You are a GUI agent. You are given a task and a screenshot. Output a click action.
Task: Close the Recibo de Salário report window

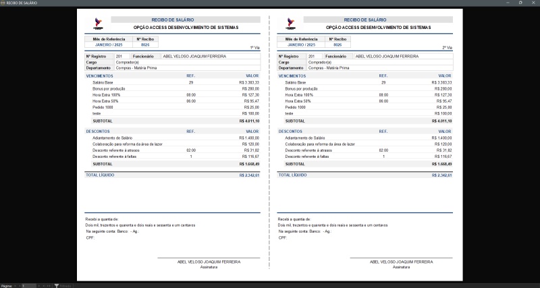534,3
